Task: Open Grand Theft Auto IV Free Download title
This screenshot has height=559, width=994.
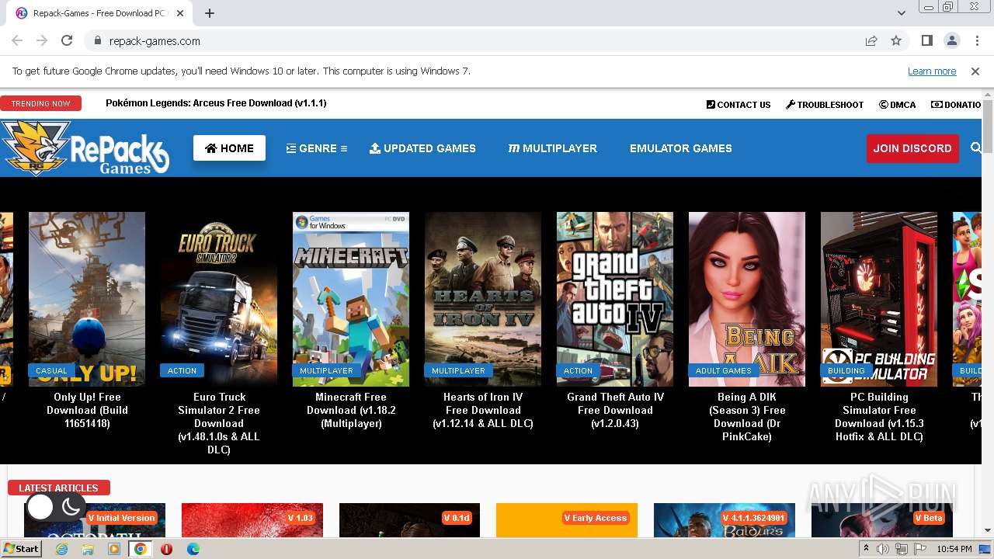Action: [615, 410]
